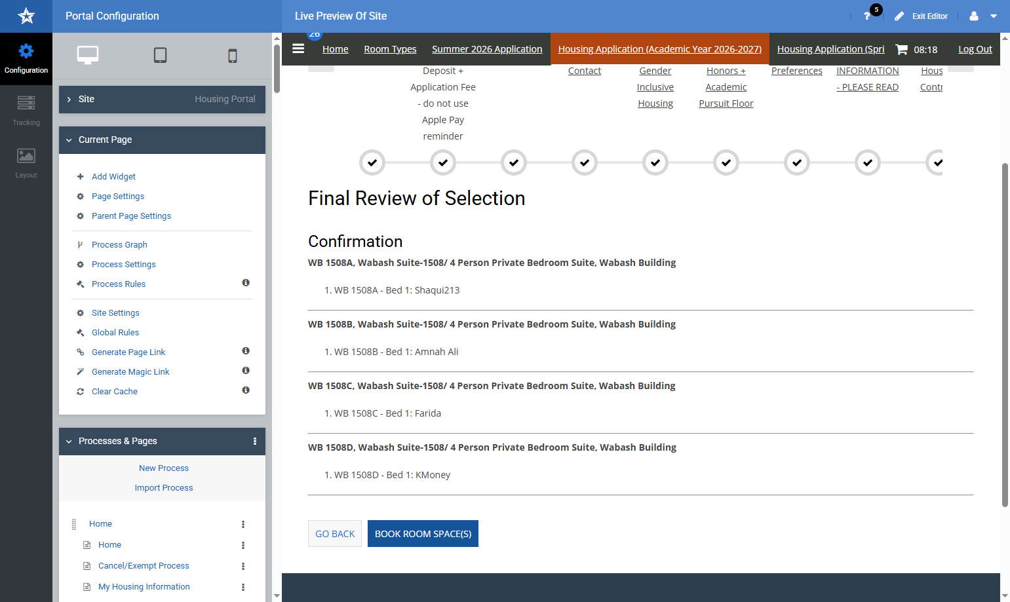Select the mobile phone preview icon
This screenshot has width=1010, height=602.
point(233,56)
